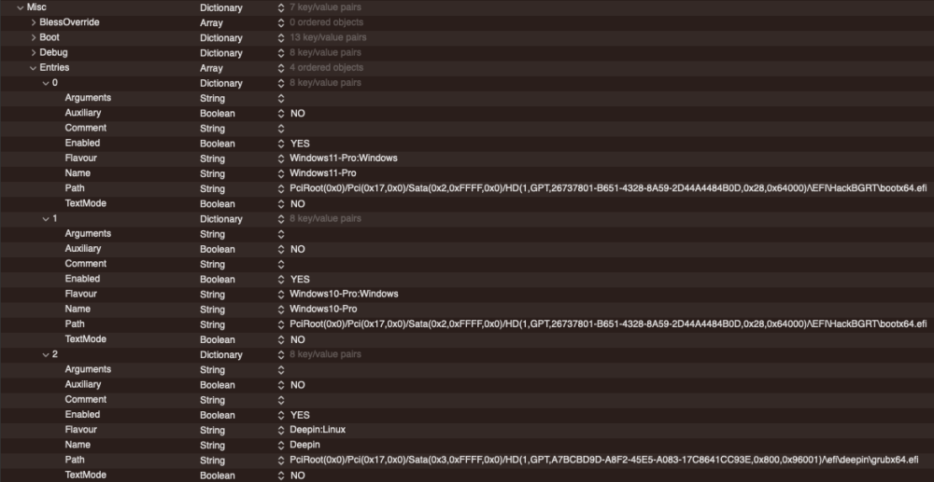Select entry 0 Arguments key
The width and height of the screenshot is (934, 482).
pyautogui.click(x=88, y=98)
